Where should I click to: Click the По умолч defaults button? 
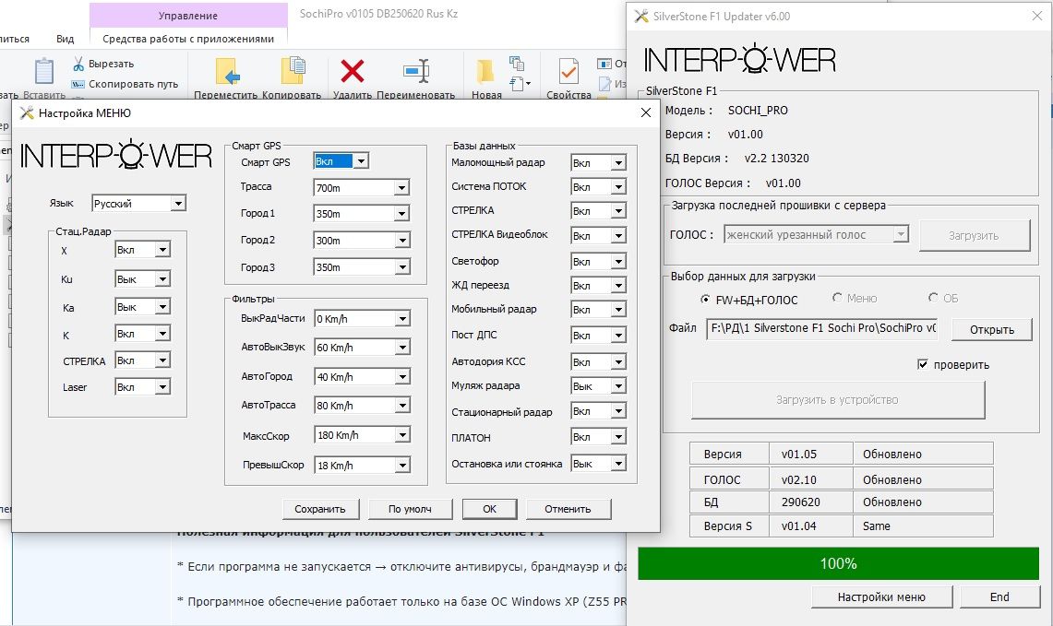[x=410, y=509]
